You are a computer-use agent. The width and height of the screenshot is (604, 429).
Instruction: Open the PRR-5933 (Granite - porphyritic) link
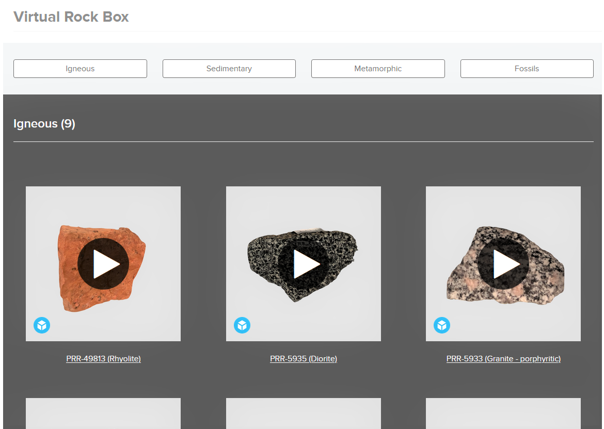pos(503,358)
